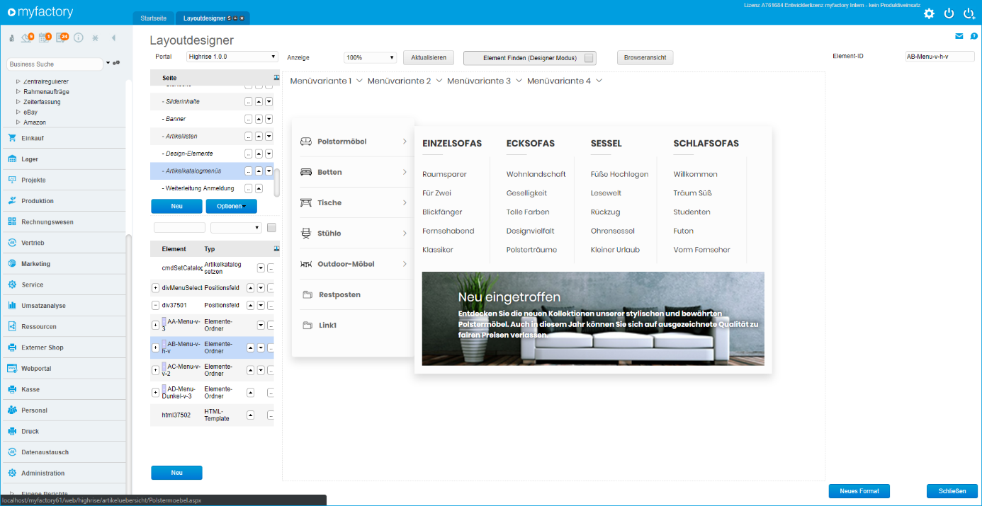Image resolution: width=982 pixels, height=506 pixels.
Task: Click the Betten bed icon in menu
Action: 306,172
